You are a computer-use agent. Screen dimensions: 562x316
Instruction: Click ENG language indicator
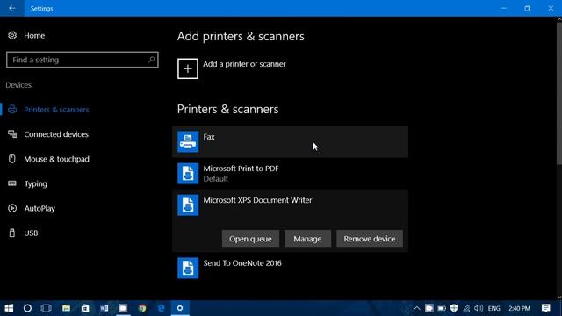[x=494, y=308]
